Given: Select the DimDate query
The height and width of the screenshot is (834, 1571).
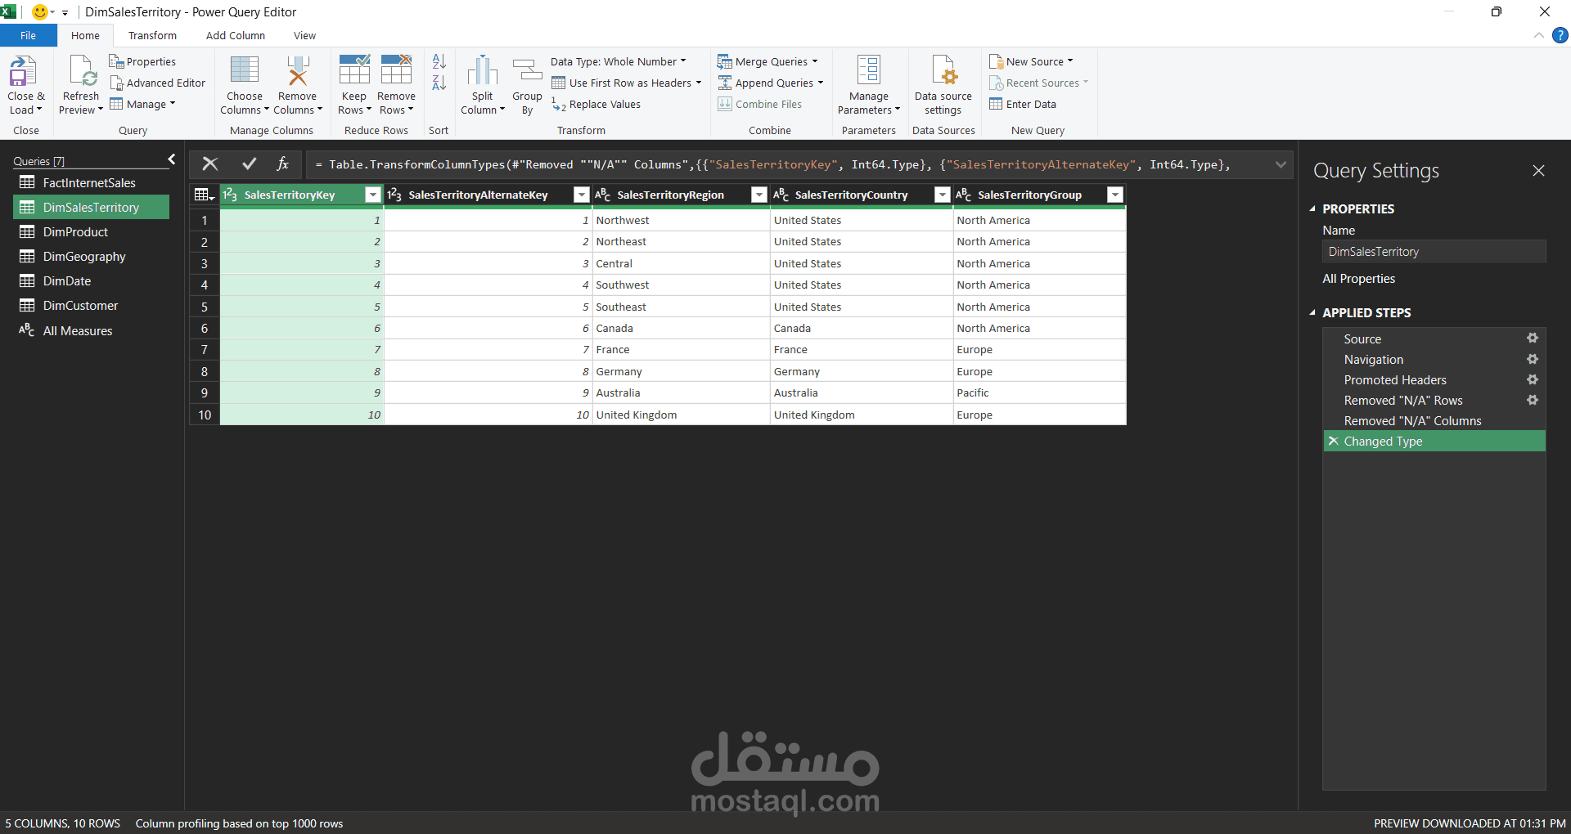Looking at the screenshot, I should coord(92,280).
